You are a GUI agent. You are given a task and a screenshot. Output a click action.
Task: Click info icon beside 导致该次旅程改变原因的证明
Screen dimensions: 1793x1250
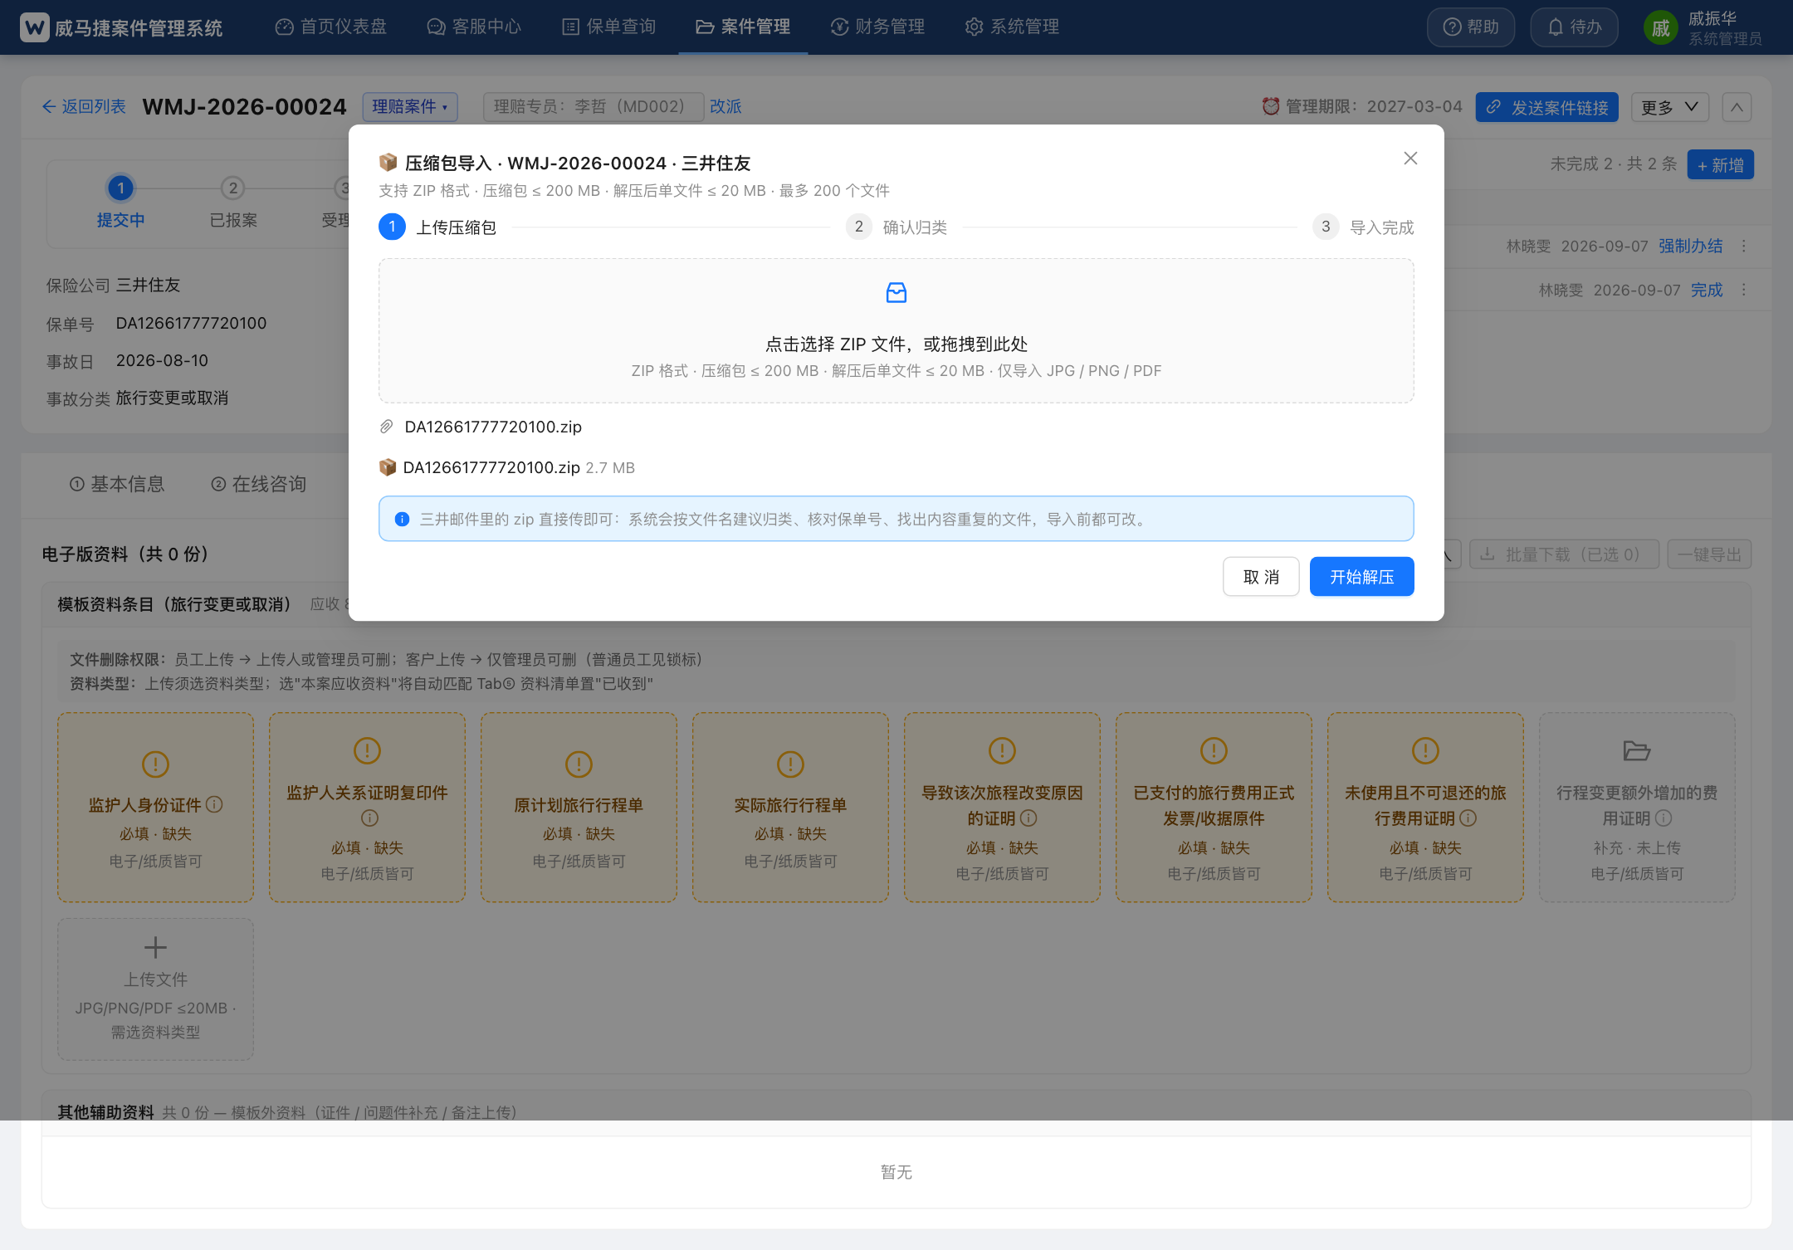[x=1028, y=818]
